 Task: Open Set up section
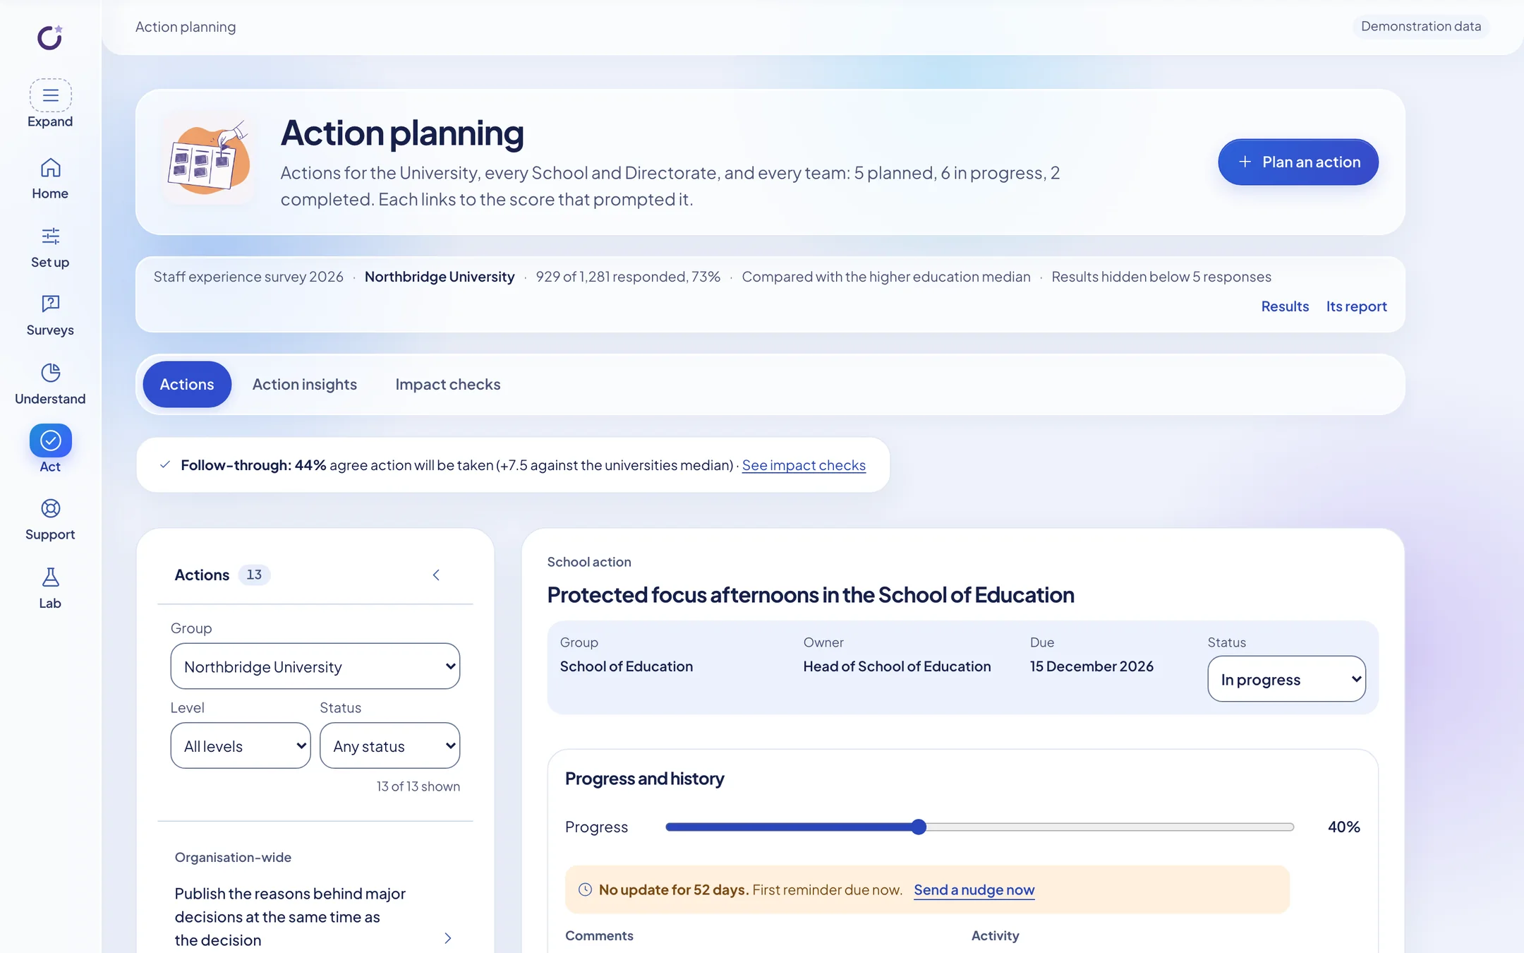[x=50, y=248]
